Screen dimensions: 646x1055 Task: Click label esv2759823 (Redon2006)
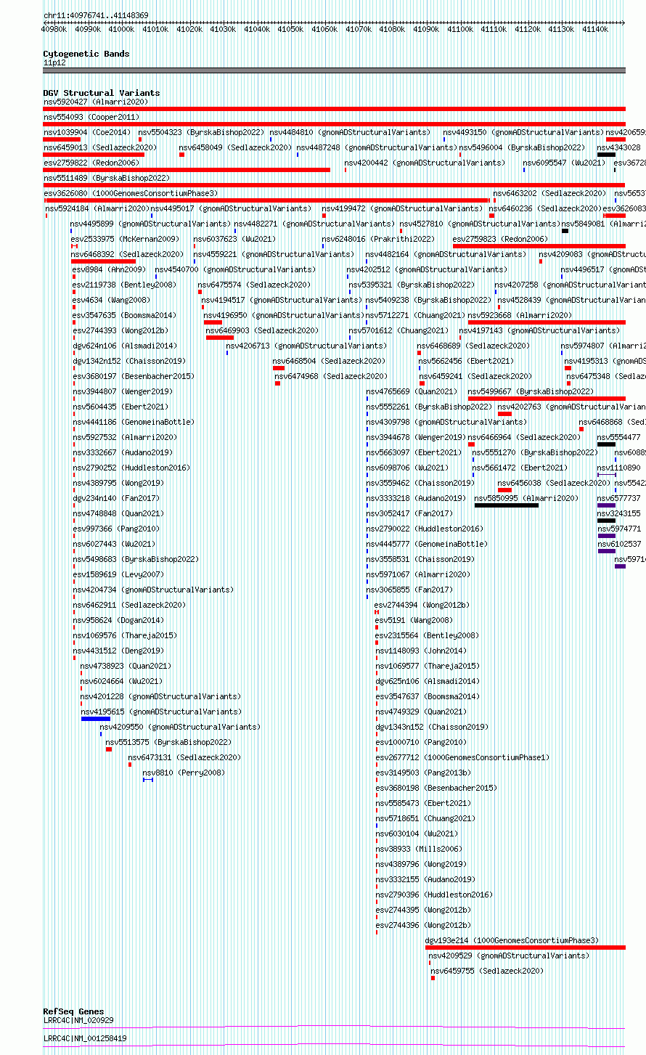[x=500, y=239]
